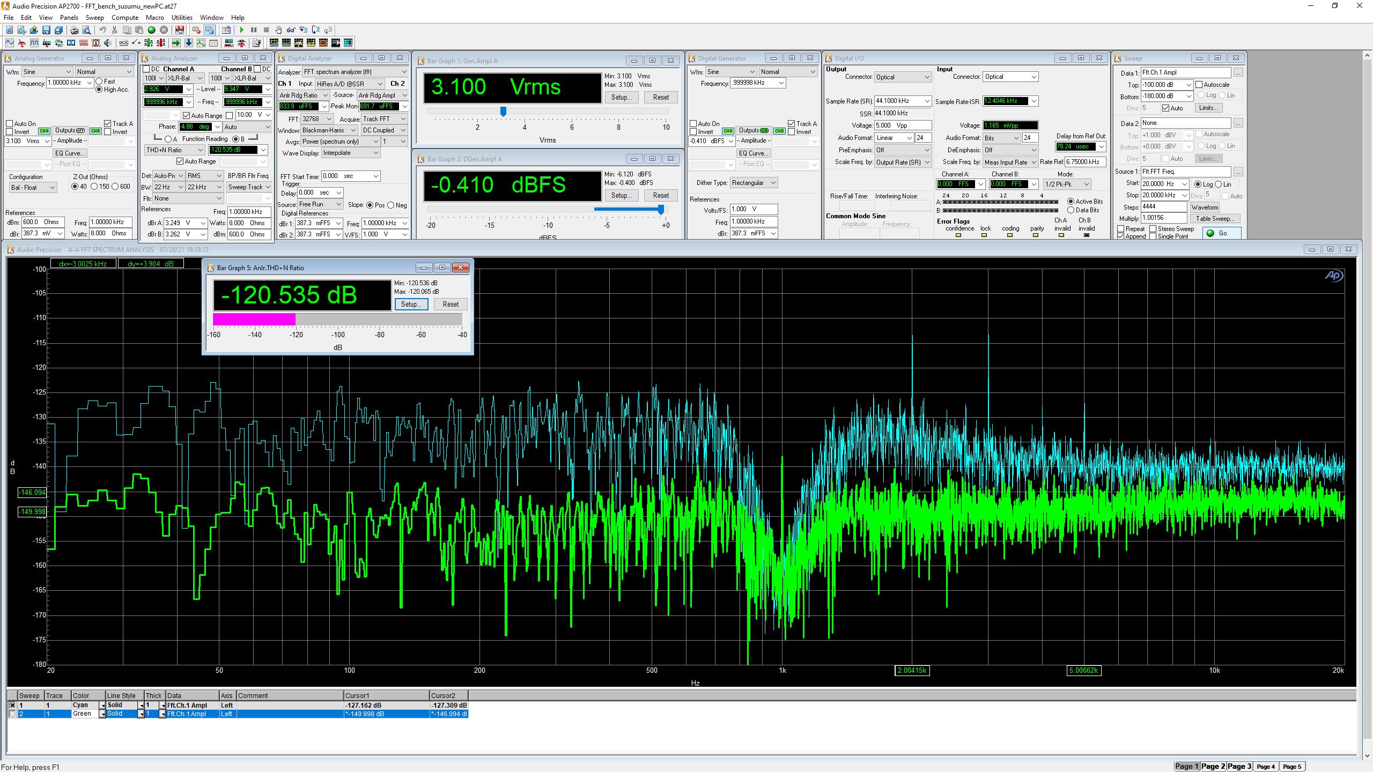Select the Fast radio button in Analog Generator

(99, 81)
